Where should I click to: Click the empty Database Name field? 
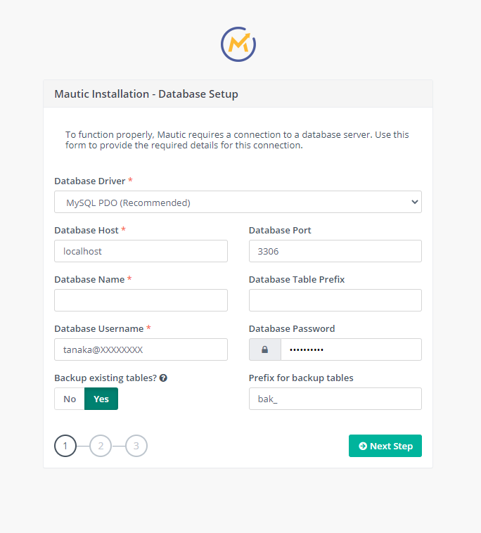point(141,300)
